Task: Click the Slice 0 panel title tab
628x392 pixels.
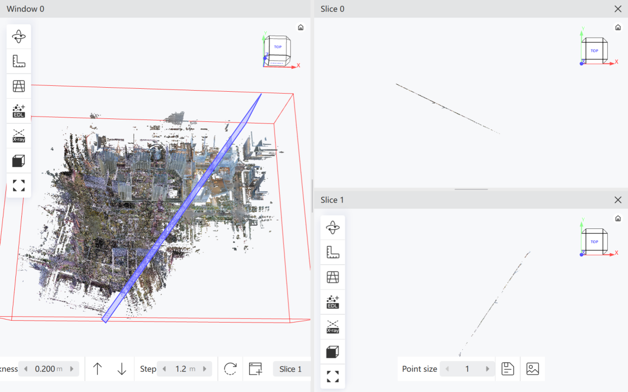Action: (333, 9)
